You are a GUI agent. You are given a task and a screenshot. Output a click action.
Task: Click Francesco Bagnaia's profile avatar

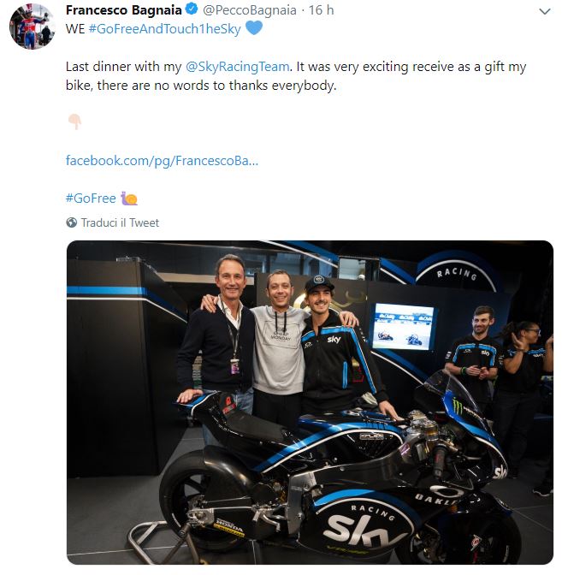click(32, 27)
